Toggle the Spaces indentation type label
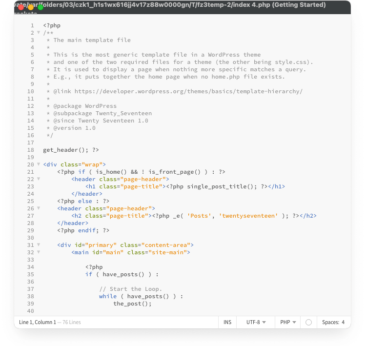The height and width of the screenshot is (346, 366). click(330, 322)
